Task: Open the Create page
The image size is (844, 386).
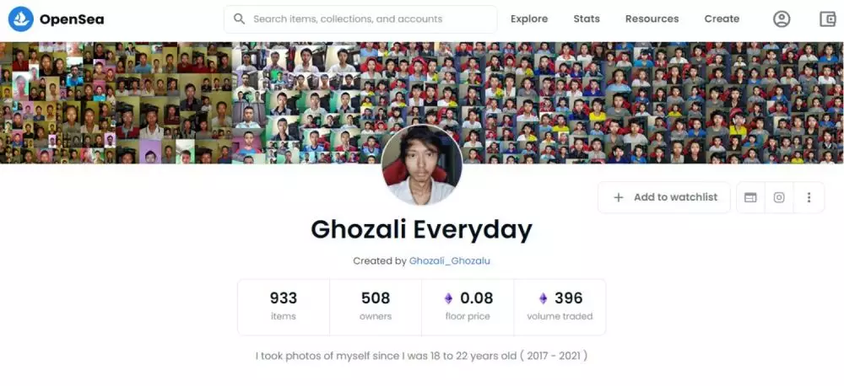Action: 722,19
